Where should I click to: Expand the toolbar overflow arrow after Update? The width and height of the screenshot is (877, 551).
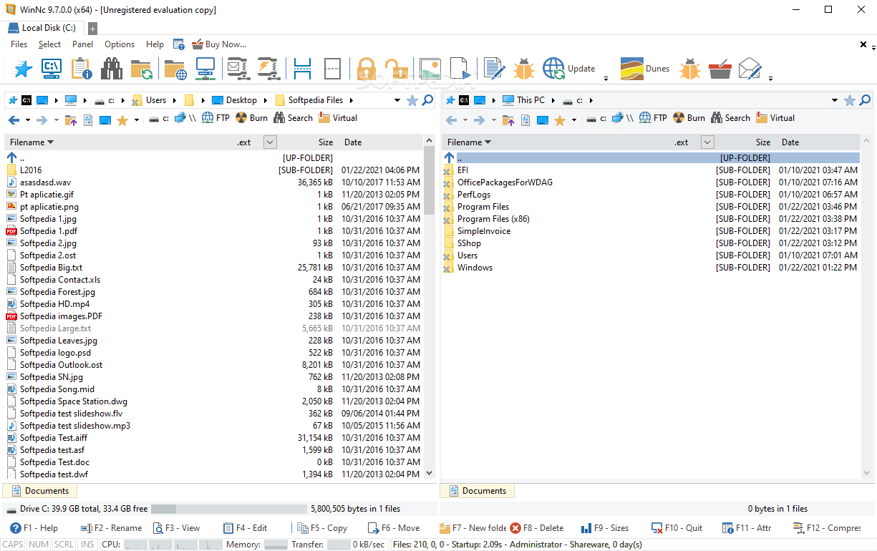pyautogui.click(x=606, y=78)
